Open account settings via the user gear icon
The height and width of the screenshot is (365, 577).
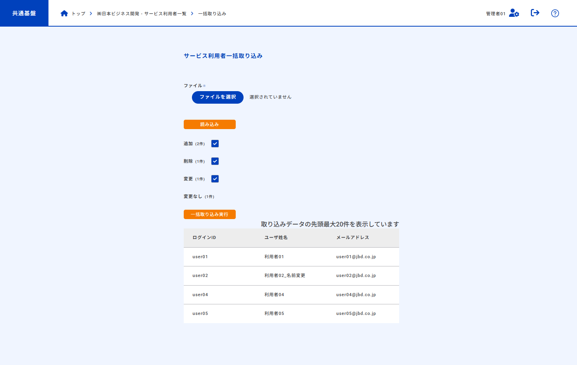click(x=513, y=13)
